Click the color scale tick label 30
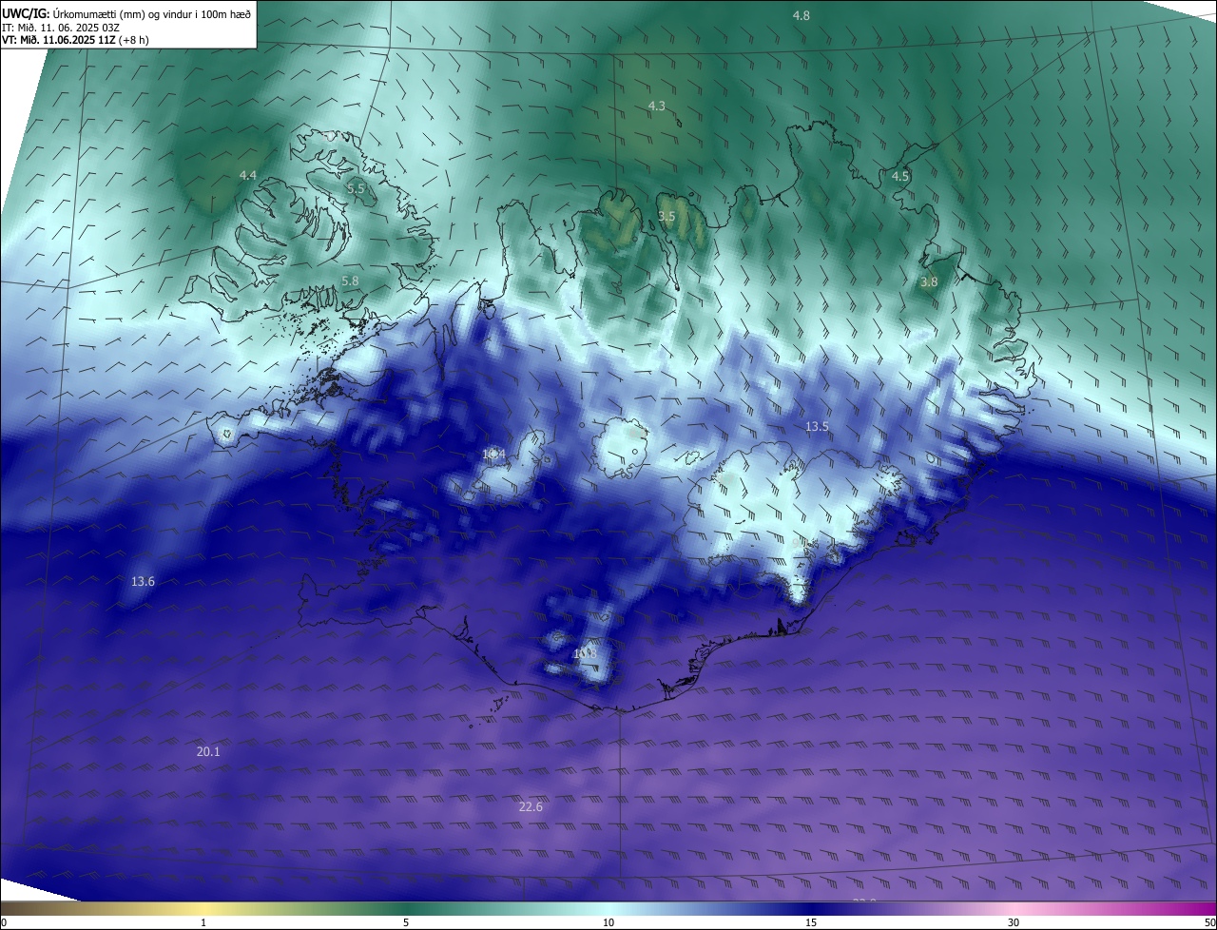This screenshot has height=930, width=1217. tap(1014, 922)
